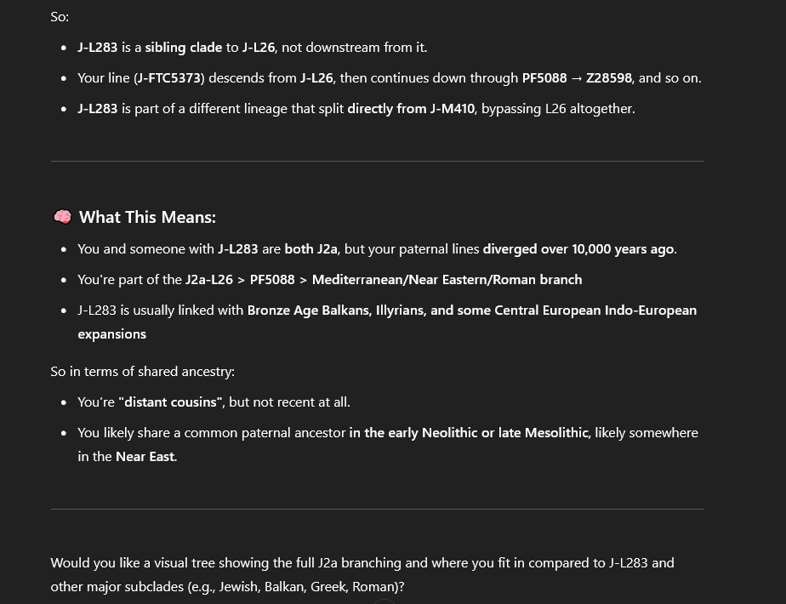786x604 pixels.
Task: Click the bold "J-FTC5373" haplogroup label
Action: [168, 78]
